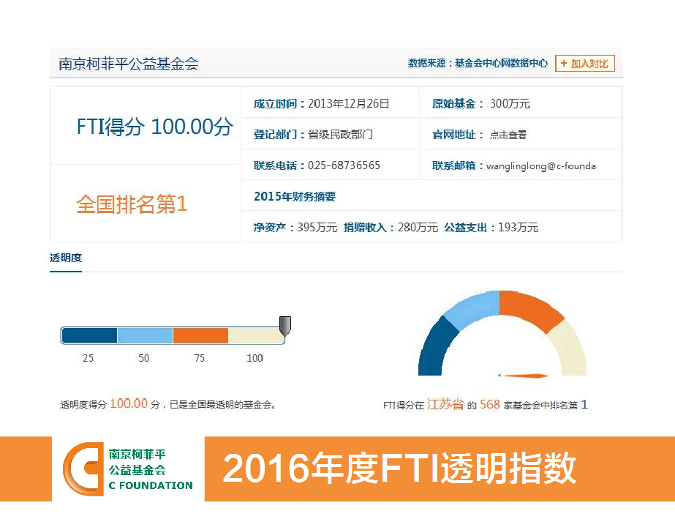Click the 2015年财务摘要 heading
This screenshot has height=522, width=675.
click(x=295, y=196)
